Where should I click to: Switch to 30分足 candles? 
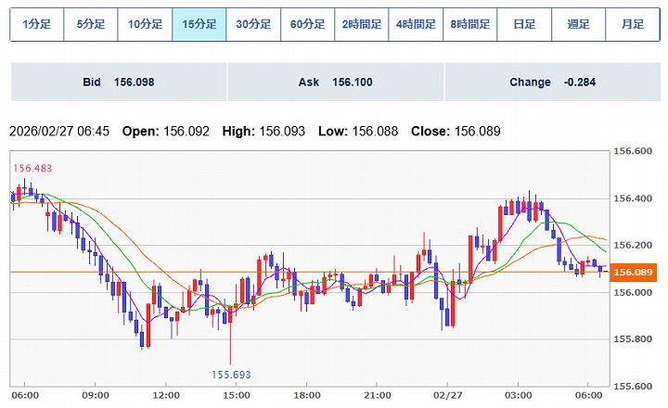tap(253, 25)
